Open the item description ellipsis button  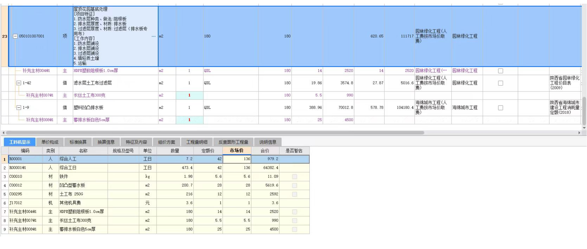pyautogui.click(x=153, y=36)
